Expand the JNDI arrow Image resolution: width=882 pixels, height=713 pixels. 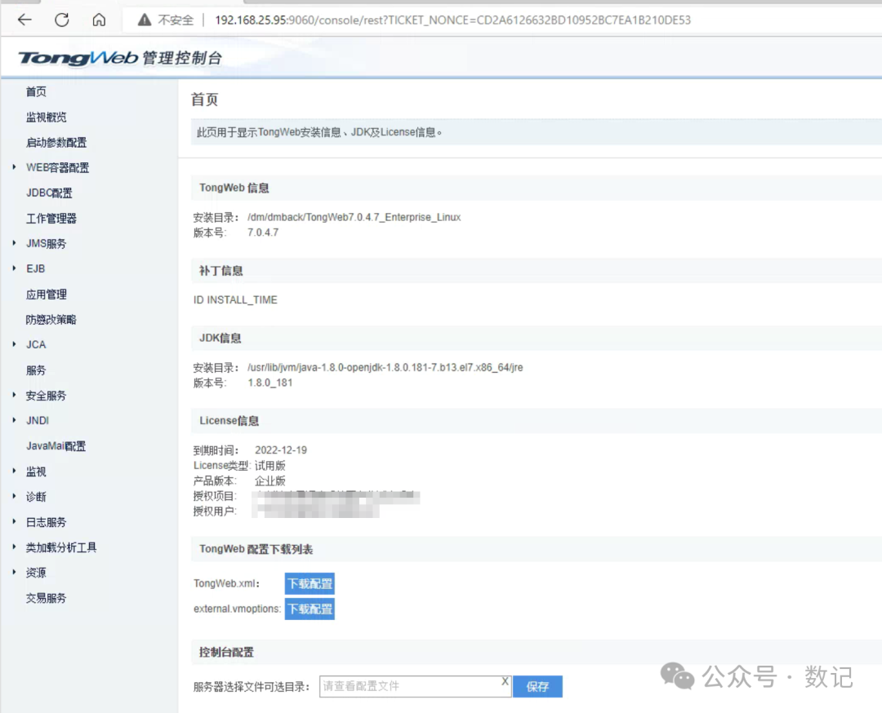click(x=14, y=419)
